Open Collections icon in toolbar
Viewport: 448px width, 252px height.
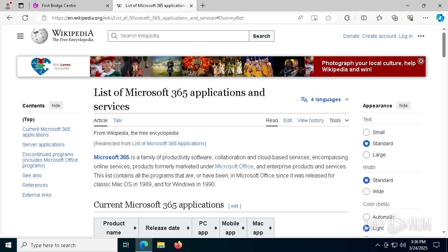click(x=395, y=18)
